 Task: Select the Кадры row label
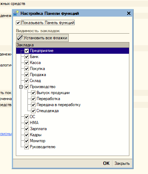coord(36,135)
